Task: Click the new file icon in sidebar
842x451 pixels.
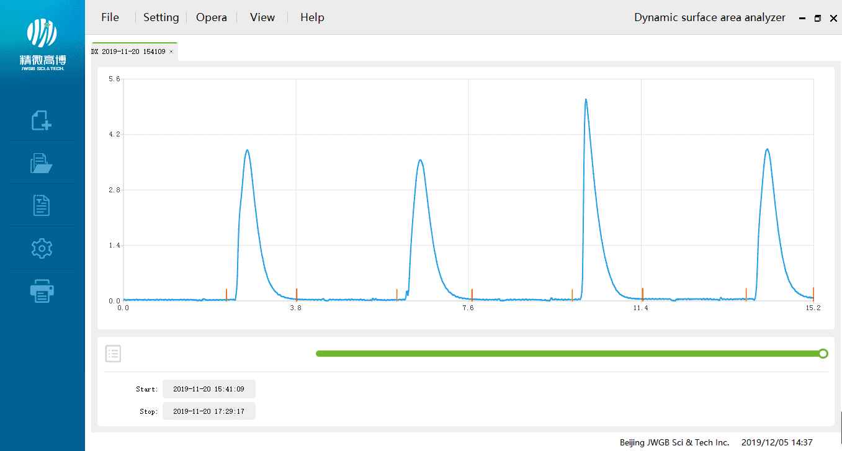Action: 42,120
